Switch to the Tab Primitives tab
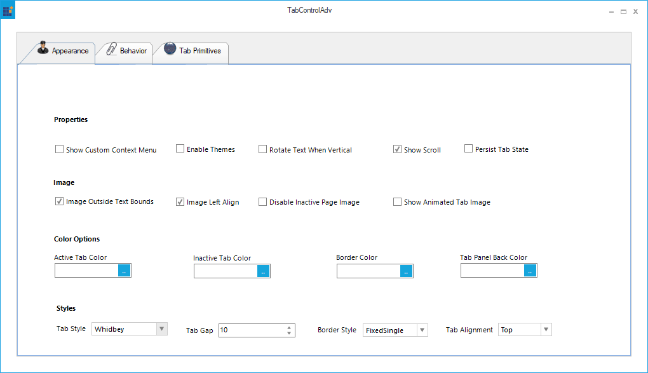 click(201, 53)
